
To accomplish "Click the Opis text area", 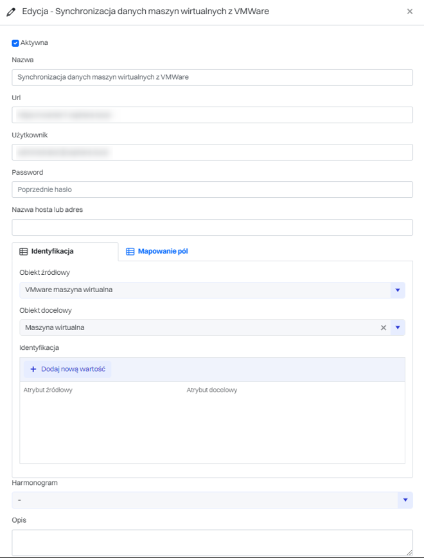I will (x=212, y=542).
